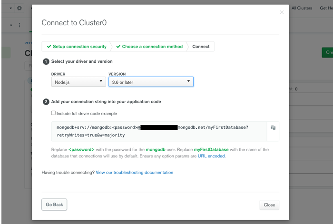This screenshot has width=333, height=224.
Task: Click Select your driver and version heading
Action: 82,61
